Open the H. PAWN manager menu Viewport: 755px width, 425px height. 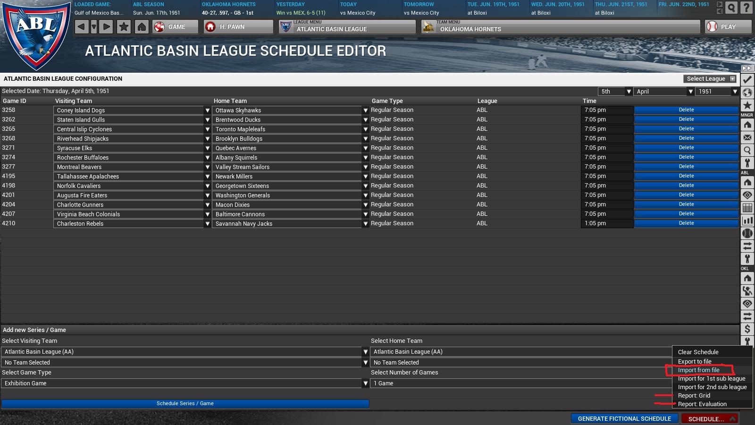click(238, 27)
